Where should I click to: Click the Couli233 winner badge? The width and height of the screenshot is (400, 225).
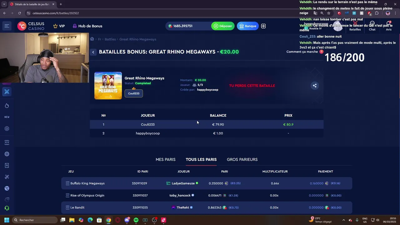pos(134,93)
